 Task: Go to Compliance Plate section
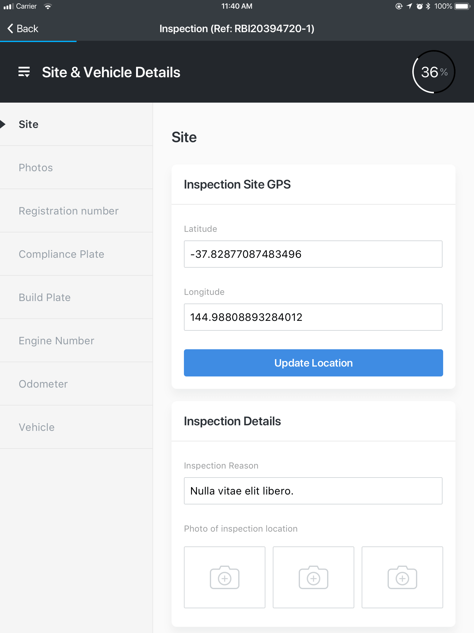(x=61, y=254)
